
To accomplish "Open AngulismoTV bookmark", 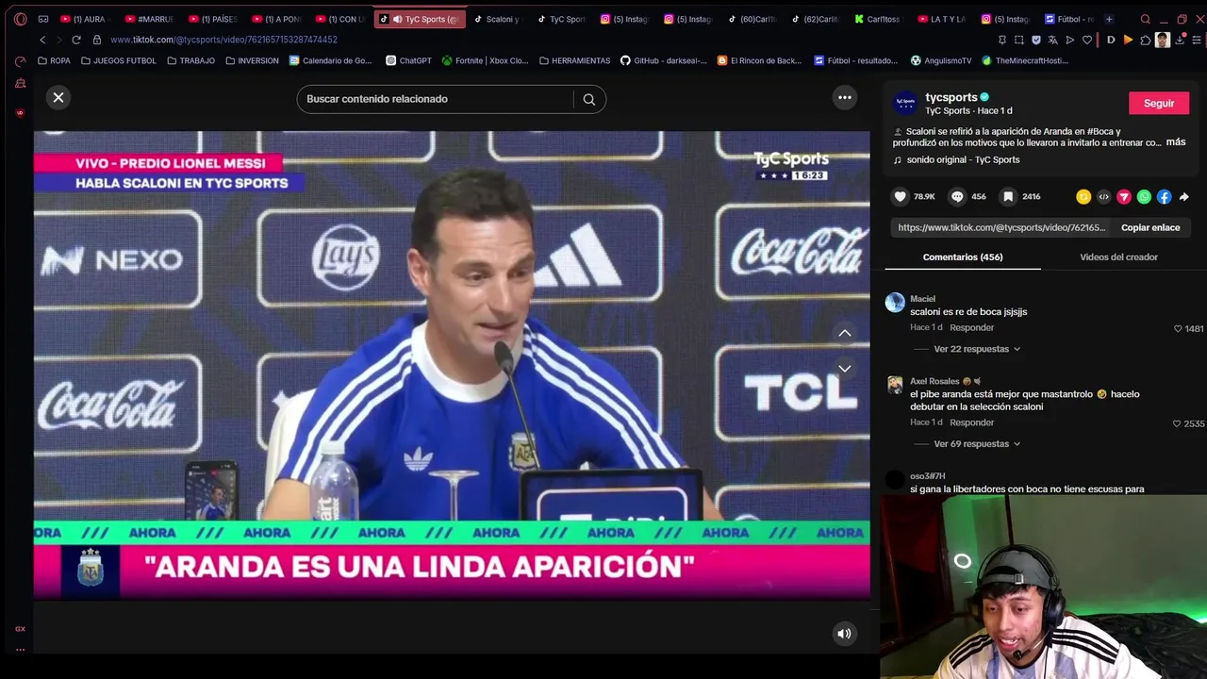I will 940,60.
